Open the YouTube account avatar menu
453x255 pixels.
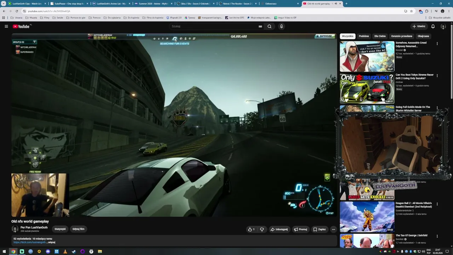[x=443, y=26]
